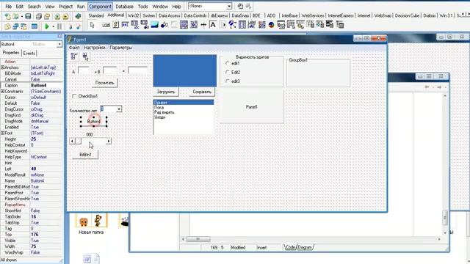Select the Chart component icon

(271, 25)
